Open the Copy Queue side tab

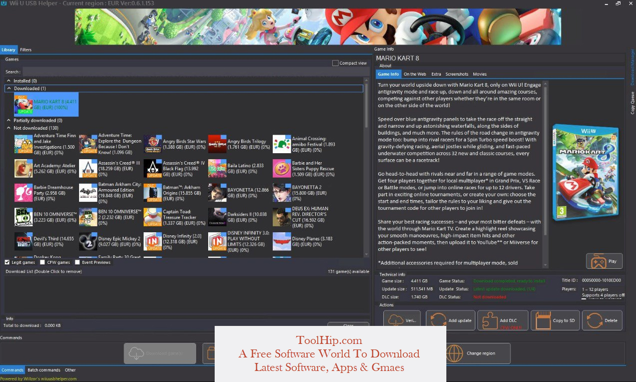632,103
